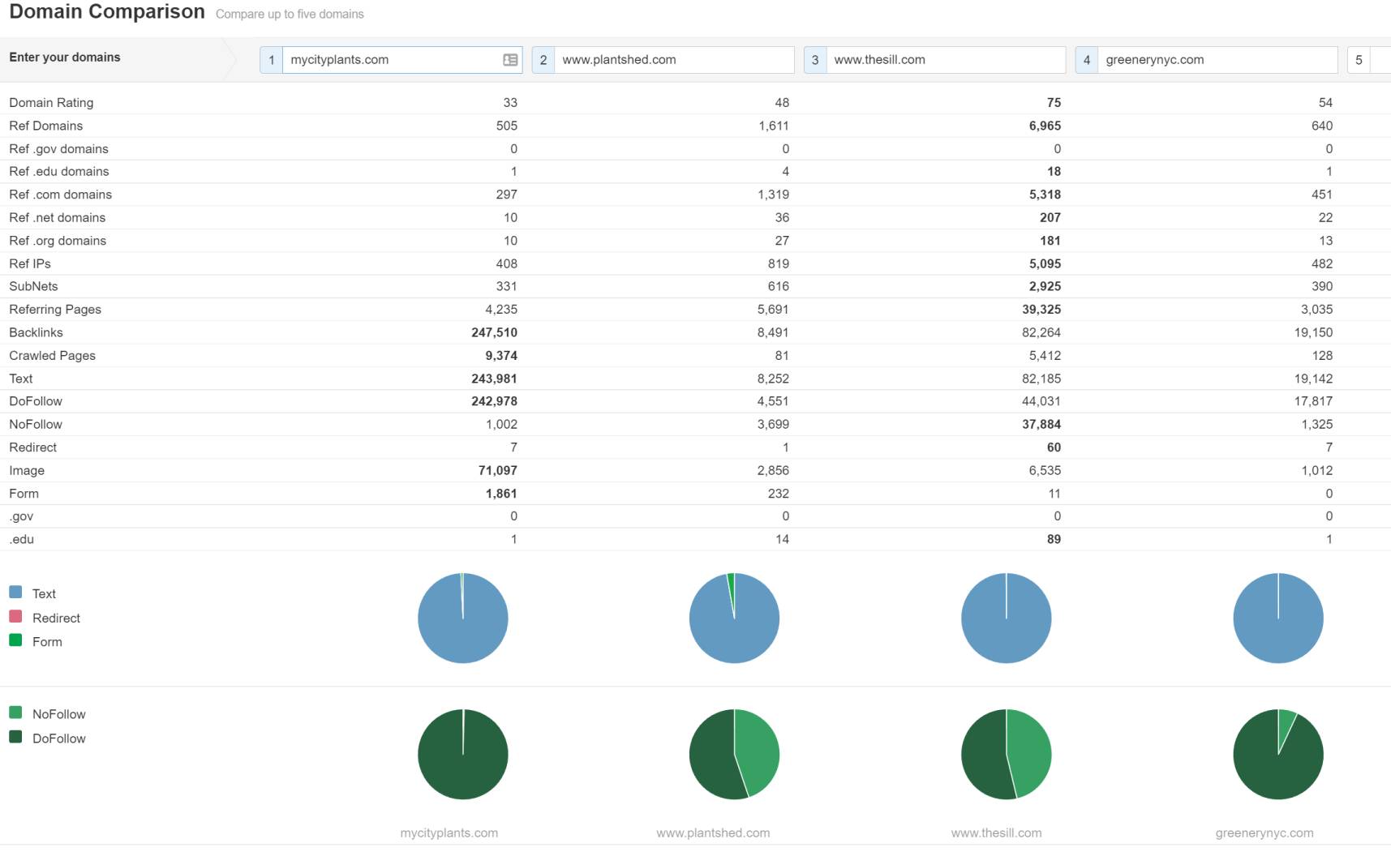Click the green Form legend swatch
Viewport: 1391px width, 856px height.
click(15, 640)
